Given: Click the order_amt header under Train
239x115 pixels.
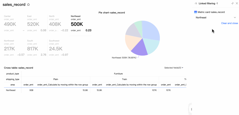Looking at the screenshot, I should point(97,85).
